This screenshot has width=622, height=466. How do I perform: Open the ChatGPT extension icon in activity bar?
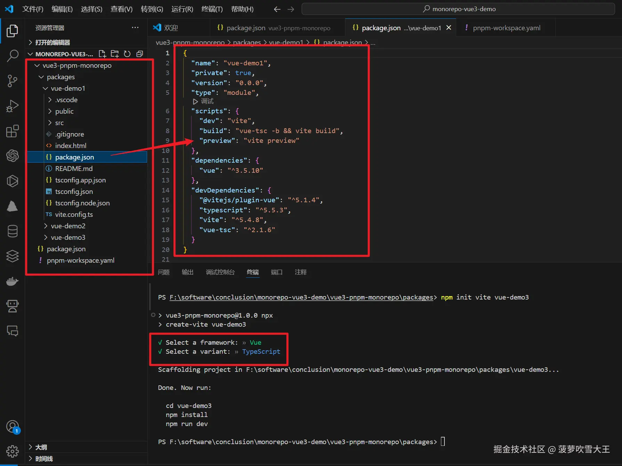(13, 156)
